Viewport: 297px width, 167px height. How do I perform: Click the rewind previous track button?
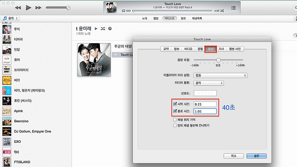pos(18,8)
